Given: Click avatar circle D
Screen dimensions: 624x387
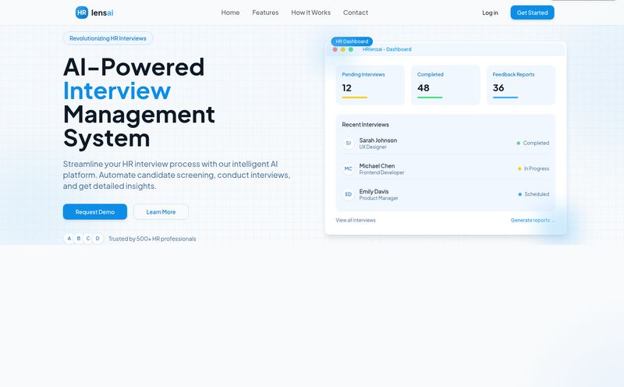Looking at the screenshot, I should (x=97, y=239).
